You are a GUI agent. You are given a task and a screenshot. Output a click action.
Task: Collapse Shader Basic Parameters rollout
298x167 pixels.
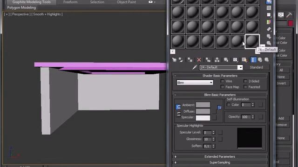click(220, 76)
